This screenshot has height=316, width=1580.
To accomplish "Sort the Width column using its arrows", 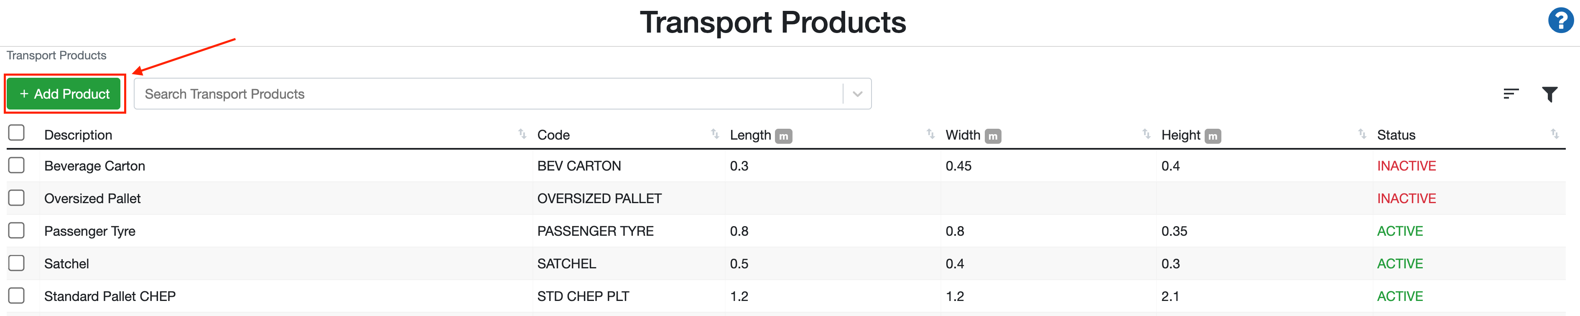I will [1146, 134].
